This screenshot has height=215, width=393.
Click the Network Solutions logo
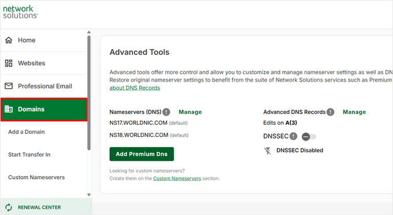[x=21, y=12]
